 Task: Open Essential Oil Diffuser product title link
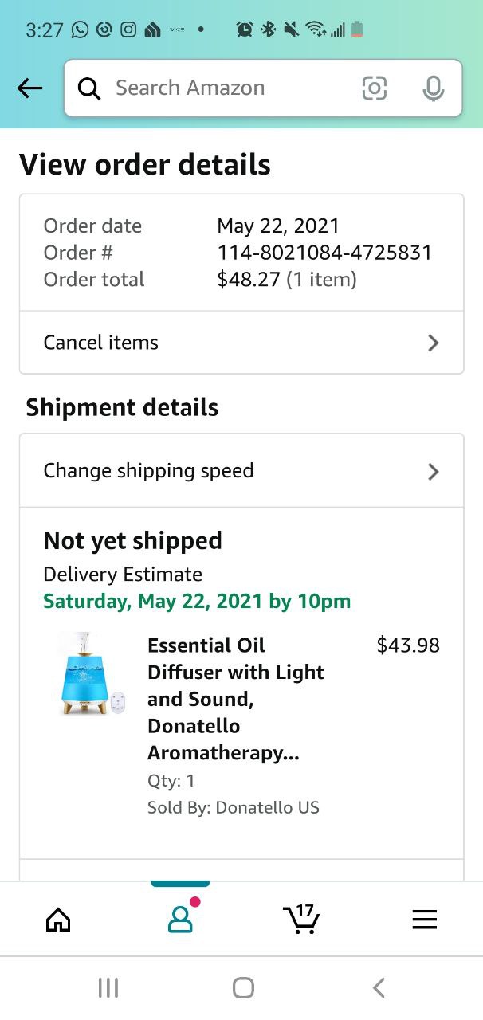(x=235, y=699)
